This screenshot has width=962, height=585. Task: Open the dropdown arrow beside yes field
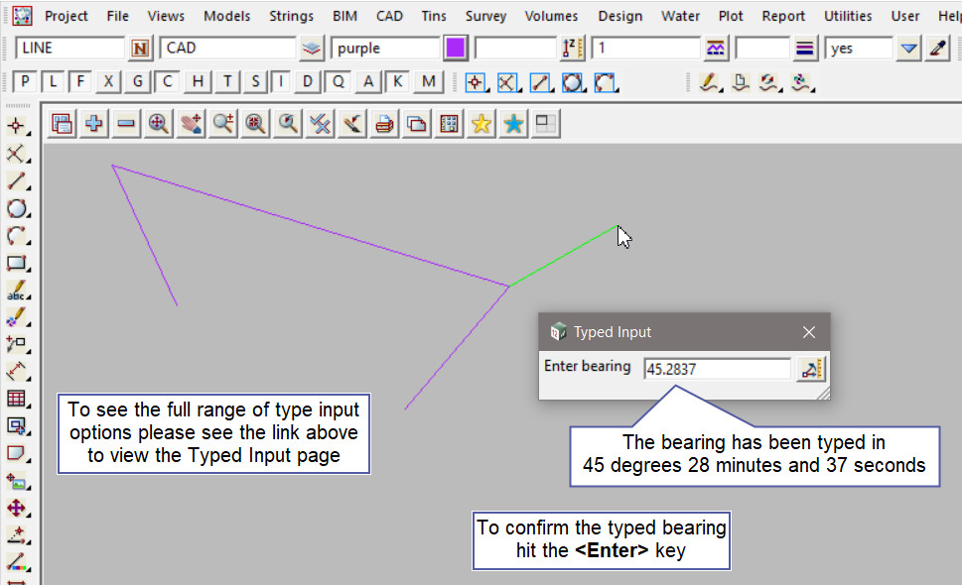tap(908, 49)
